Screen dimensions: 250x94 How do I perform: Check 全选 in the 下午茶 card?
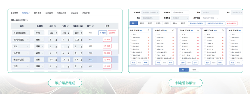(x=180, y=34)
